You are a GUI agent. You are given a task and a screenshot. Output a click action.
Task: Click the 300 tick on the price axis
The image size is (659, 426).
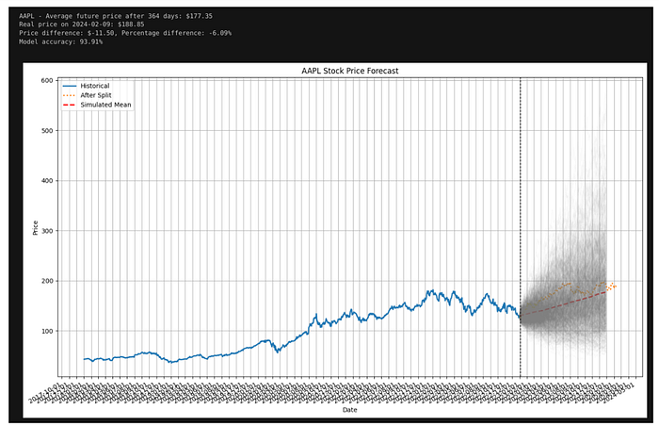pos(45,231)
